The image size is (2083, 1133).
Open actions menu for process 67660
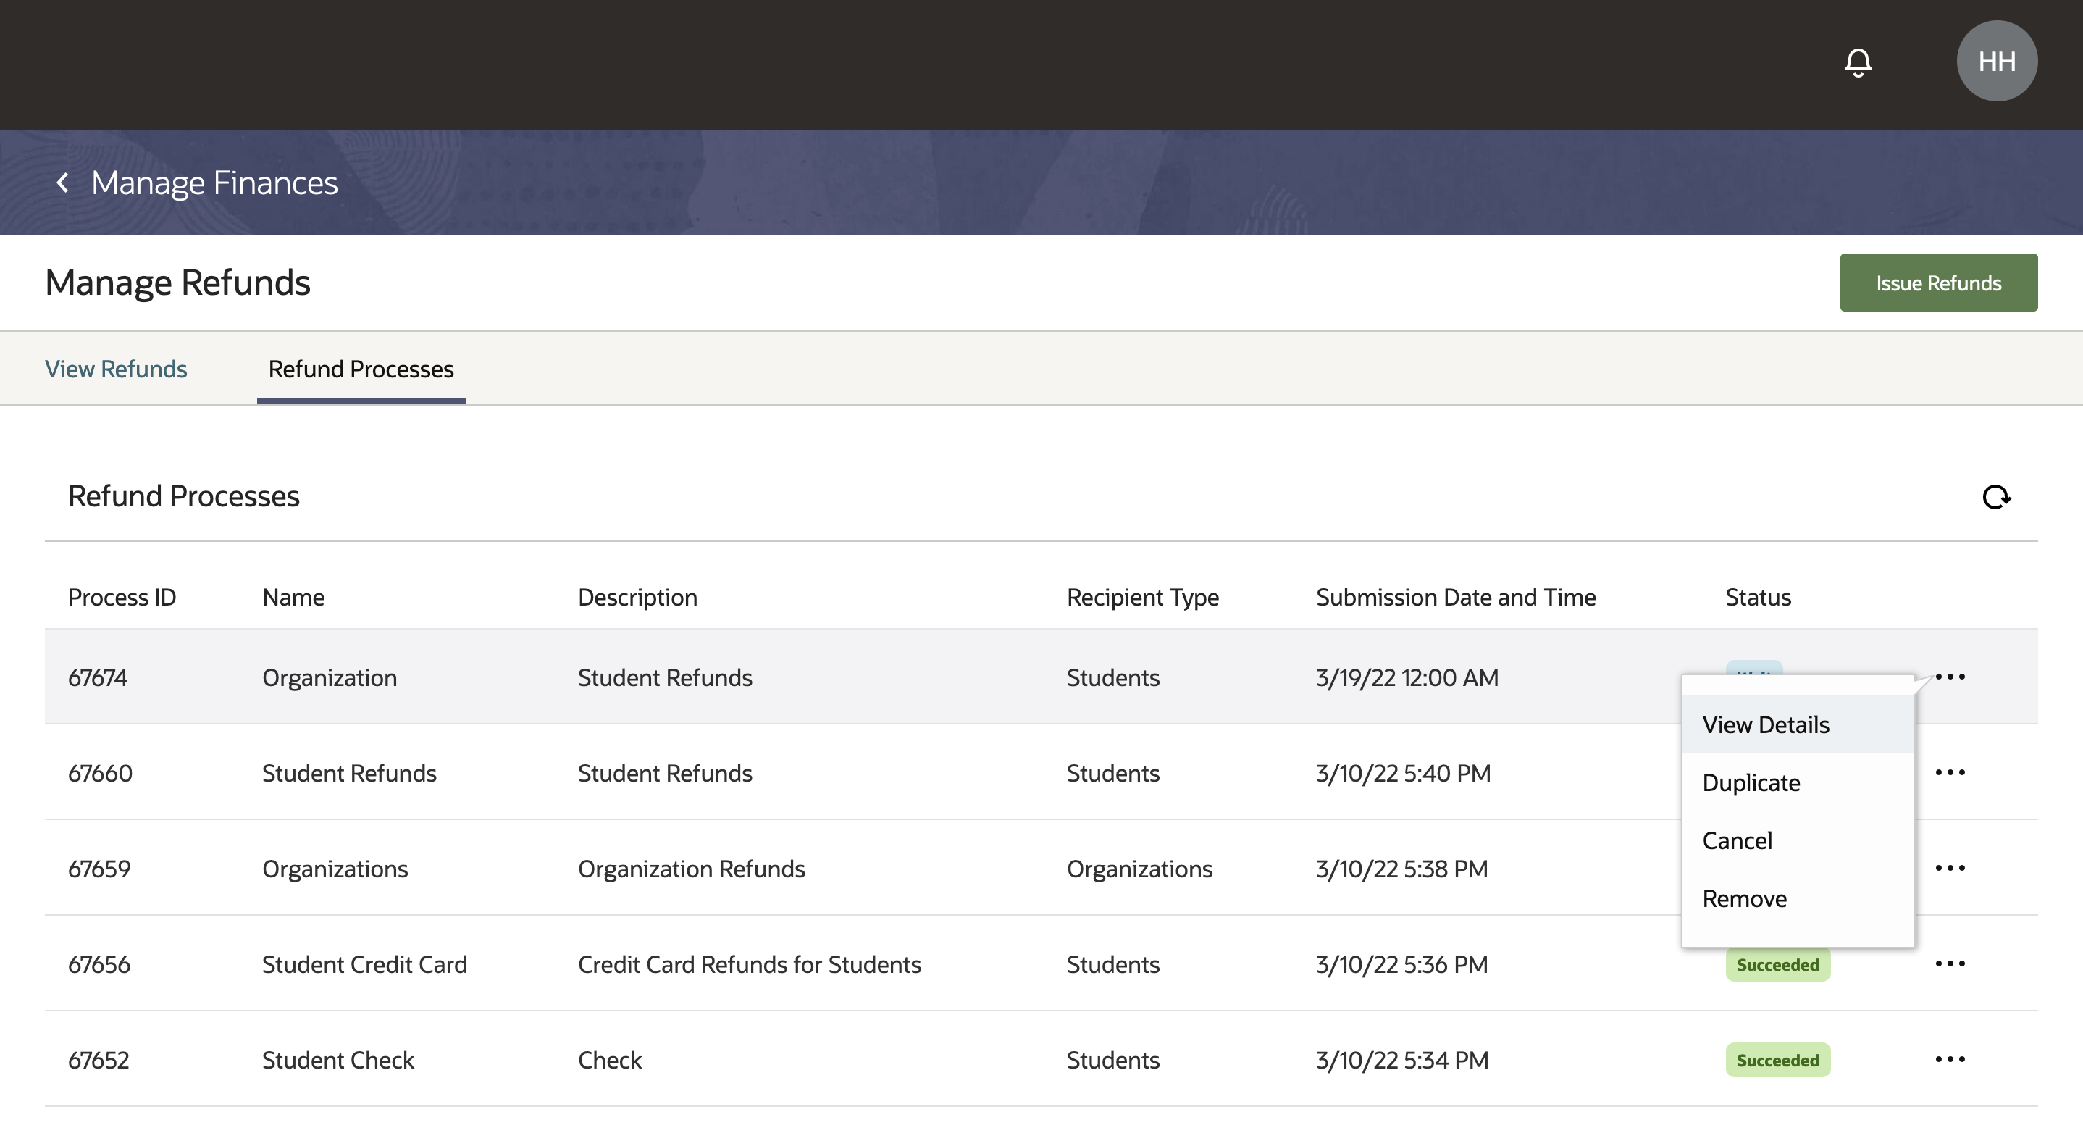click(x=1950, y=772)
